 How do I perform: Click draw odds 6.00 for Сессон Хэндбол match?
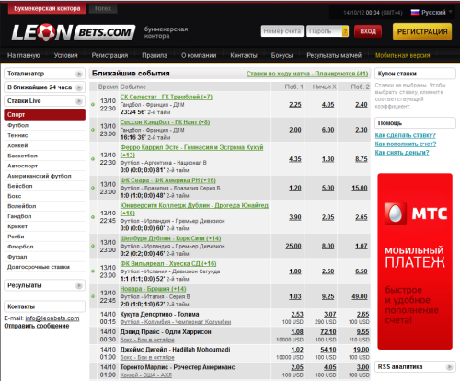coord(328,130)
